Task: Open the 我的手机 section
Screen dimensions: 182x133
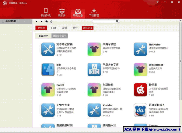Action: tap(46, 12)
